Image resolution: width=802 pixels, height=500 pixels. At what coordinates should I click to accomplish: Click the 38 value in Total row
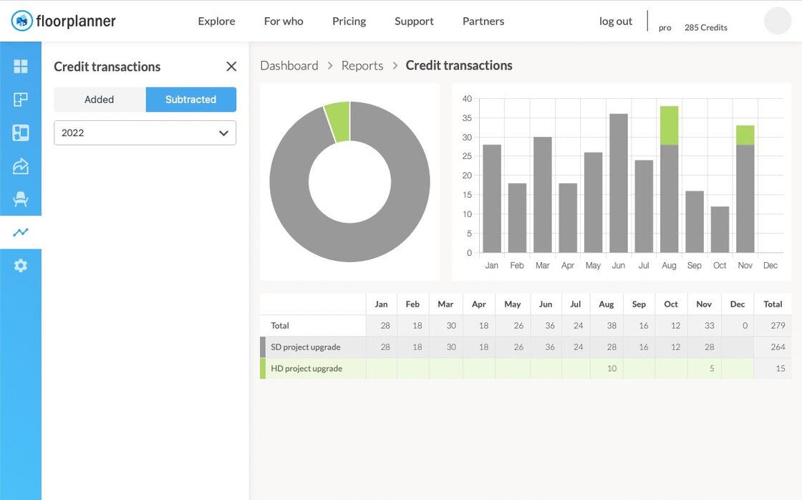pyautogui.click(x=612, y=325)
